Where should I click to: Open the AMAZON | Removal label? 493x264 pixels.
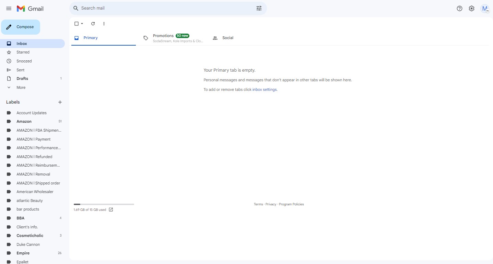pyautogui.click(x=32, y=174)
